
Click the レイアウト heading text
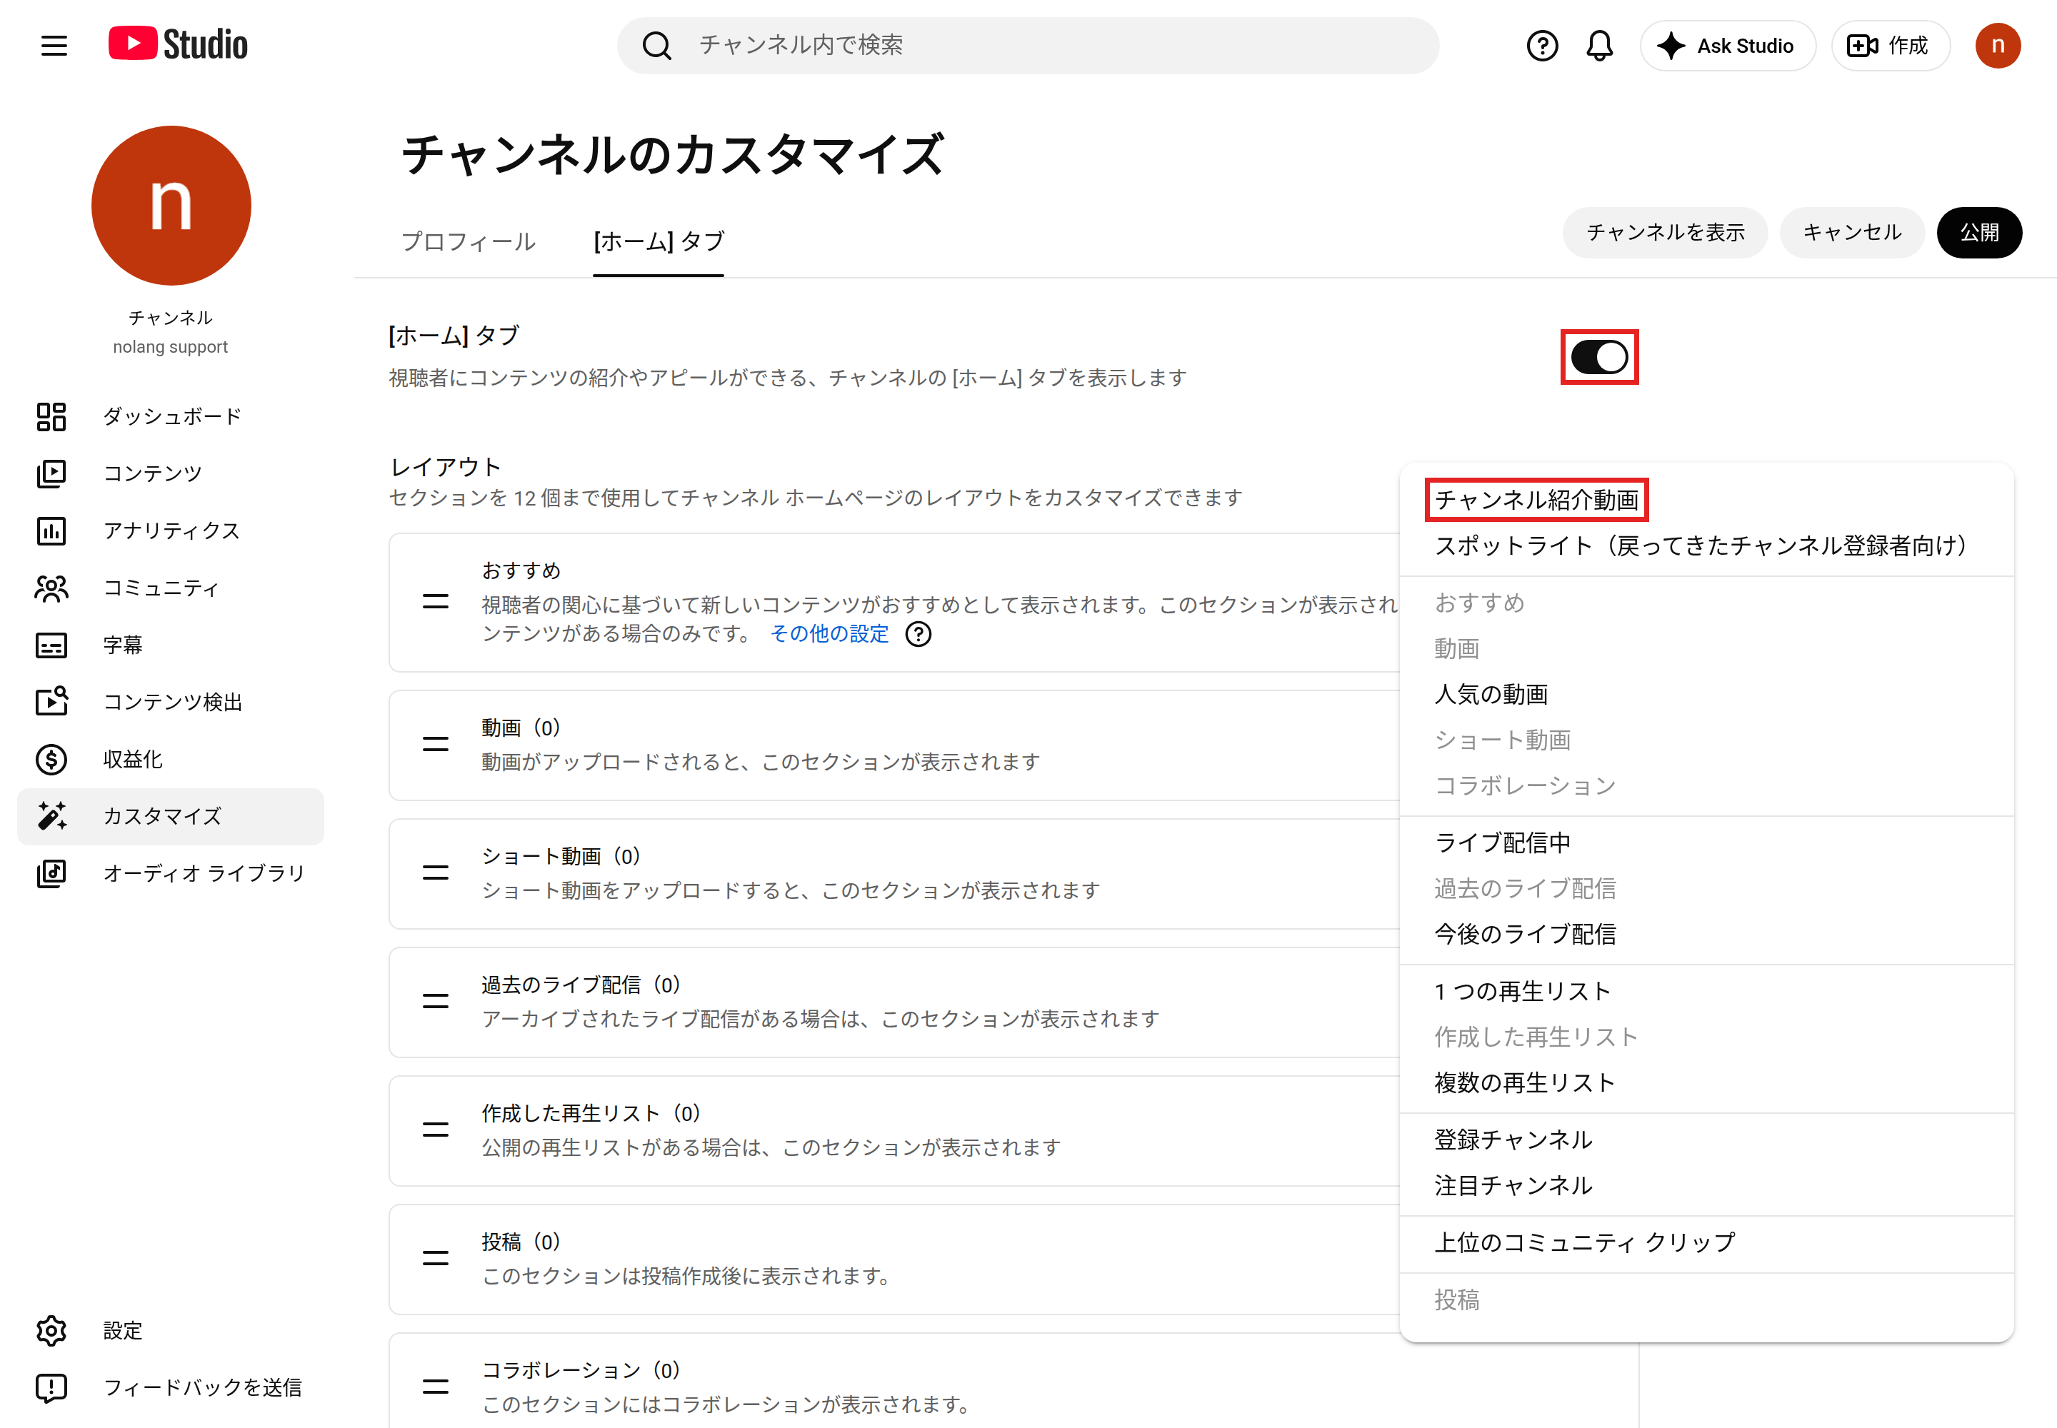click(445, 466)
